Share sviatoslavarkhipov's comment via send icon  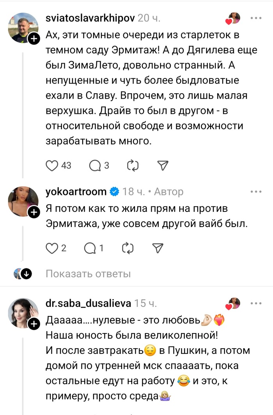(x=162, y=165)
